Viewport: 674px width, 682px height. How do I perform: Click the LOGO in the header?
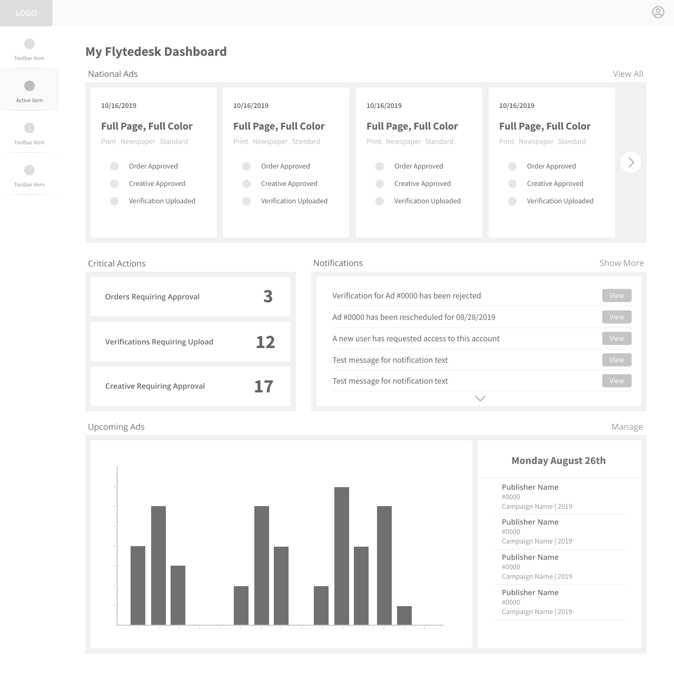click(x=26, y=13)
